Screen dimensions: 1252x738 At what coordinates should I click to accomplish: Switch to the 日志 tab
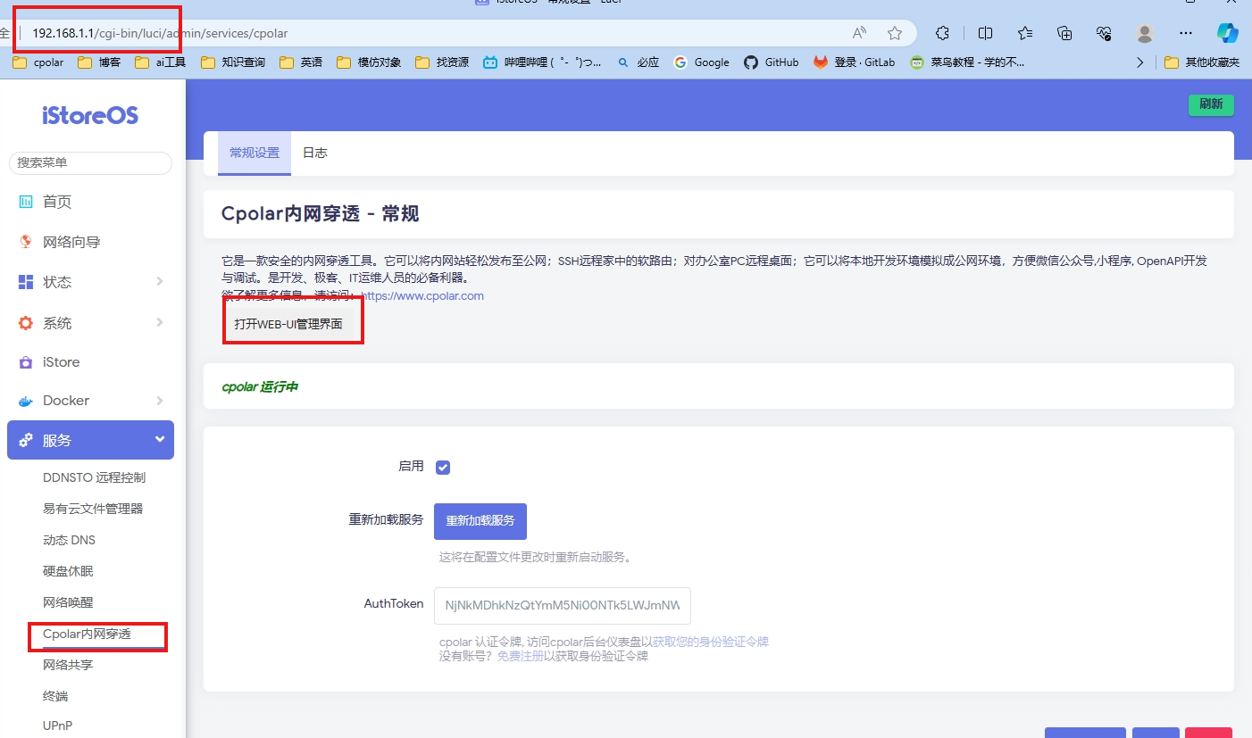coord(315,153)
